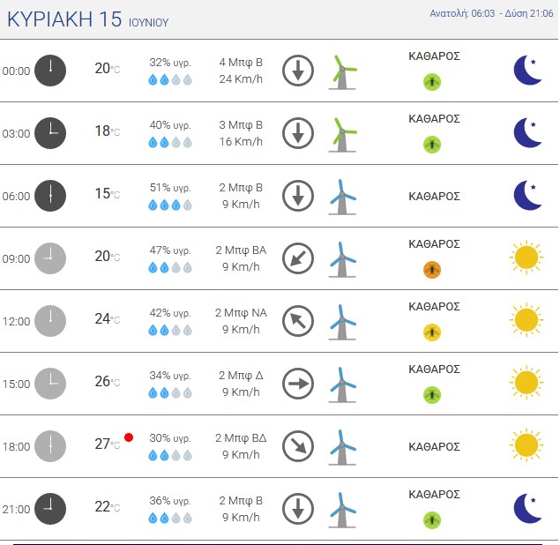Screen dimensions: 560x545
Task: Select the east-pointing wind arrow at 15:00
Action: click(x=298, y=384)
